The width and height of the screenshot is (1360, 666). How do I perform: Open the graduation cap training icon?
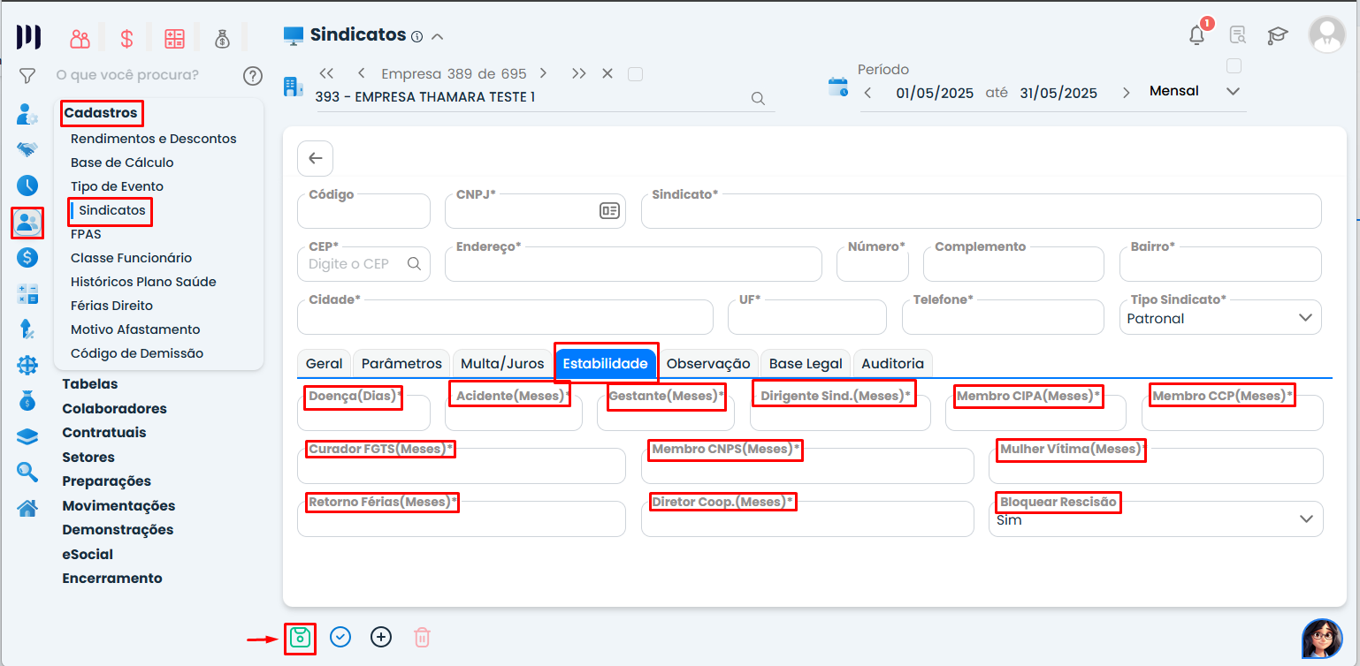(1278, 35)
